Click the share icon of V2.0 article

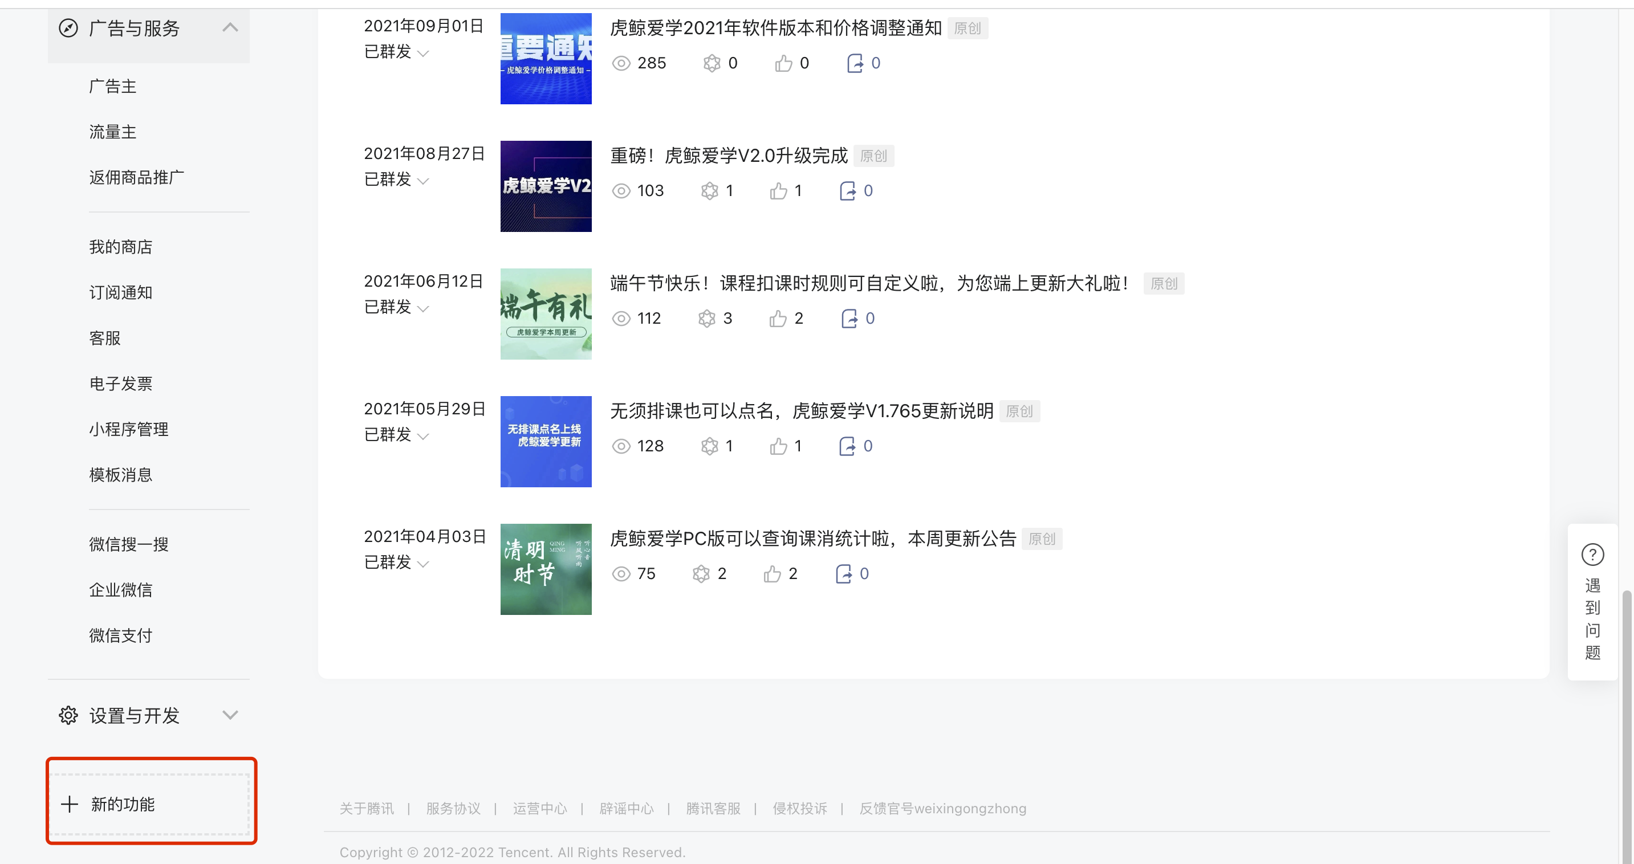[x=847, y=191]
